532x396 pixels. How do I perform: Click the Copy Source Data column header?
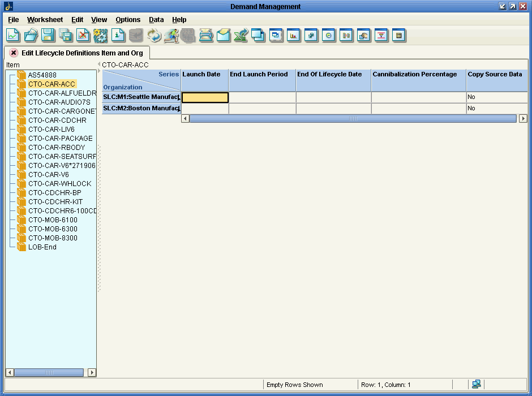497,80
